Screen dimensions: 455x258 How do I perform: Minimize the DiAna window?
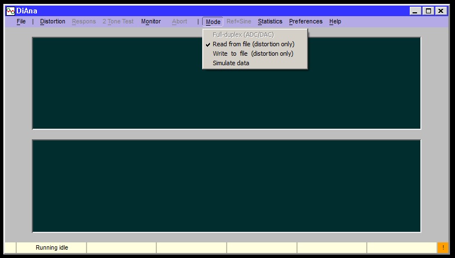tap(415, 11)
